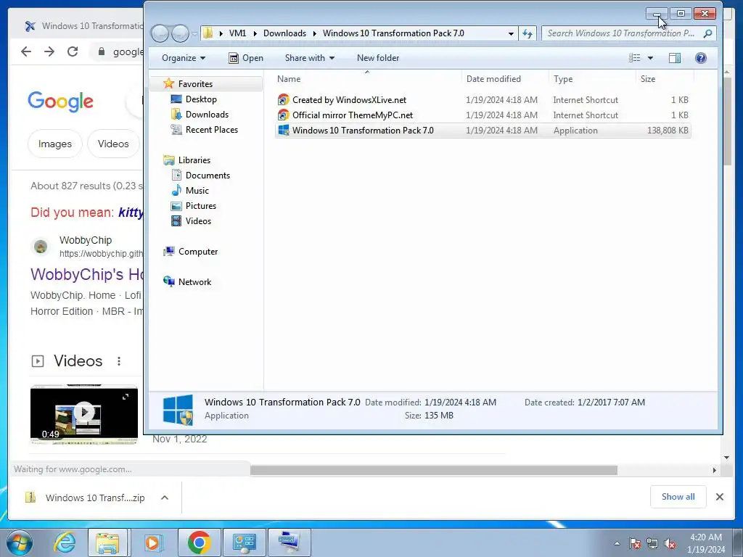Launch Internet Explorer from taskbar

coord(65,542)
